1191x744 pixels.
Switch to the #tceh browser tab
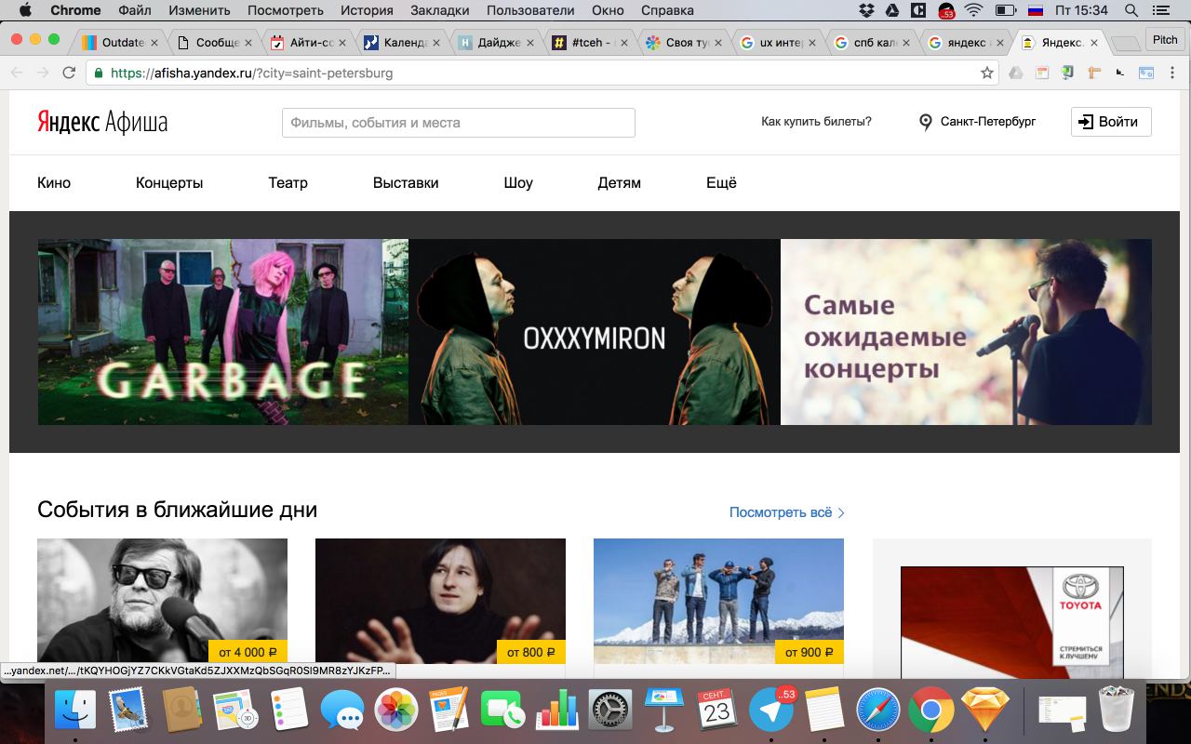tap(588, 43)
